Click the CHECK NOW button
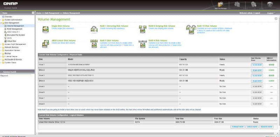280x137 pixels. pyautogui.click(x=252, y=127)
